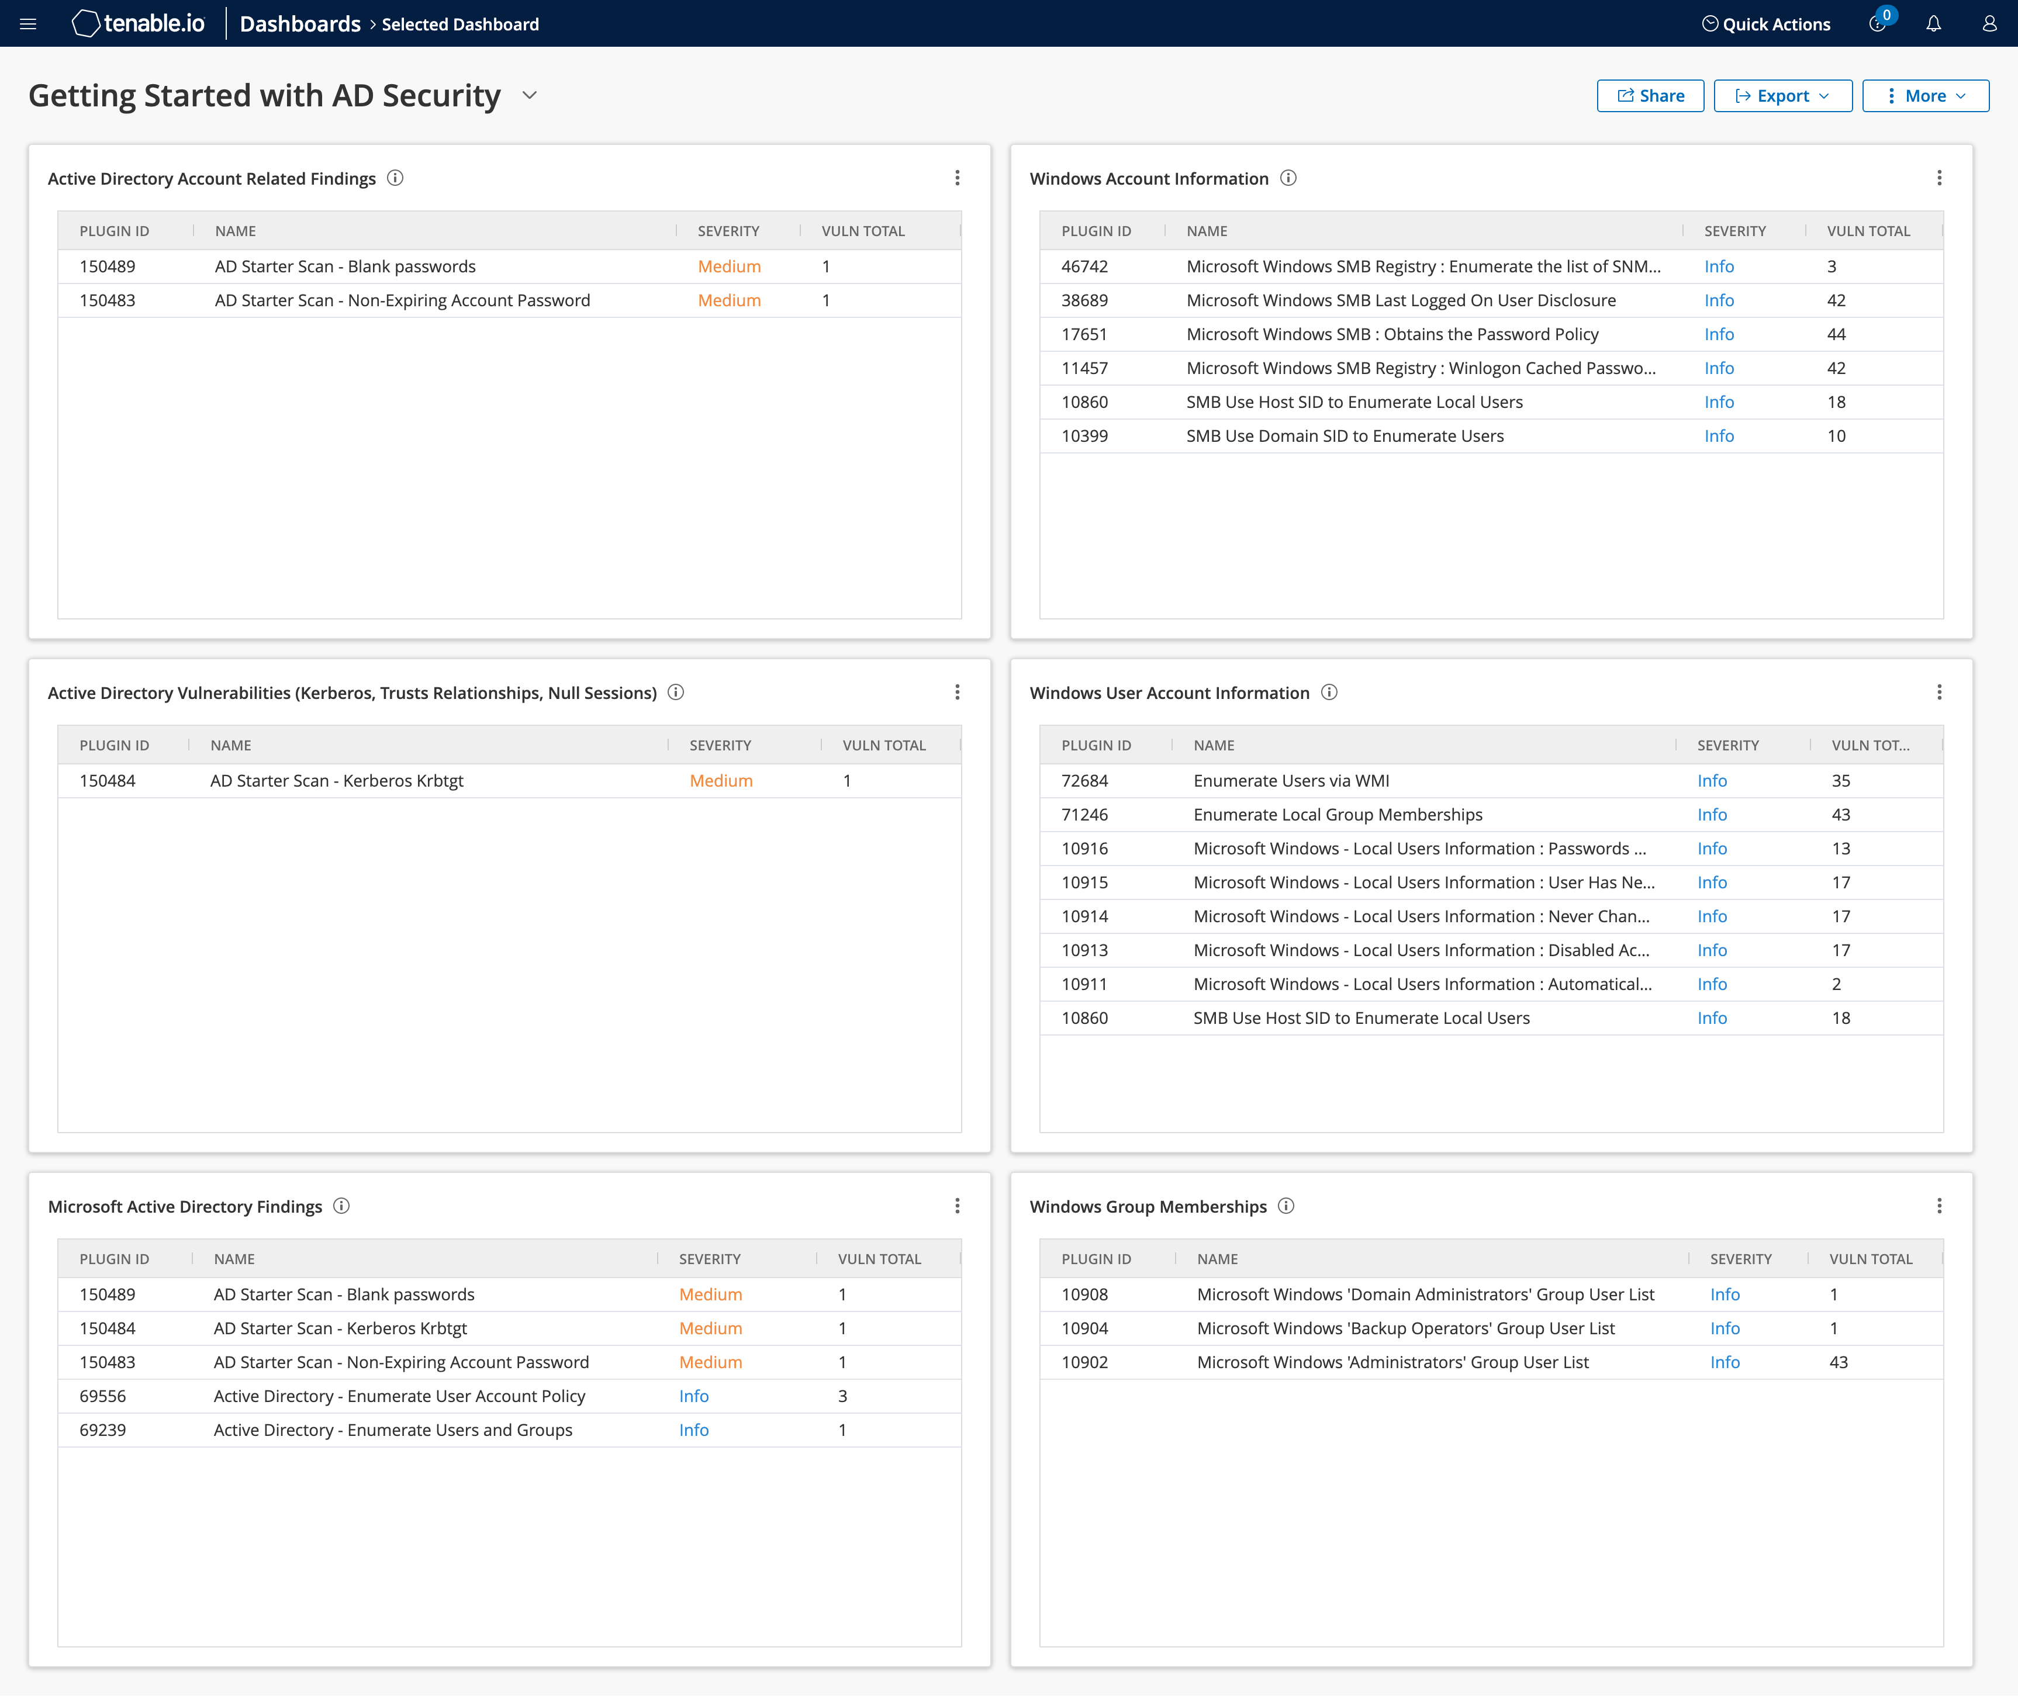Open Quick Actions
2018x1696 pixels.
[x=1766, y=24]
